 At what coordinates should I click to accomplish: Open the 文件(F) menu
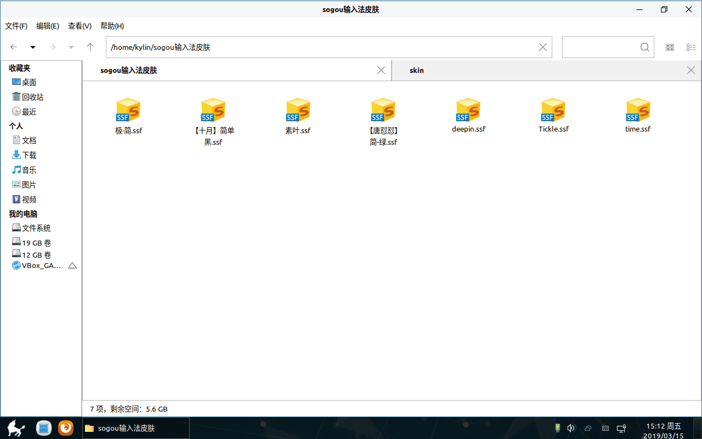coord(16,26)
